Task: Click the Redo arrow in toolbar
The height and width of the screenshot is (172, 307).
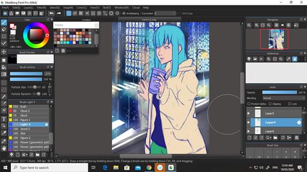Action: click(59, 13)
